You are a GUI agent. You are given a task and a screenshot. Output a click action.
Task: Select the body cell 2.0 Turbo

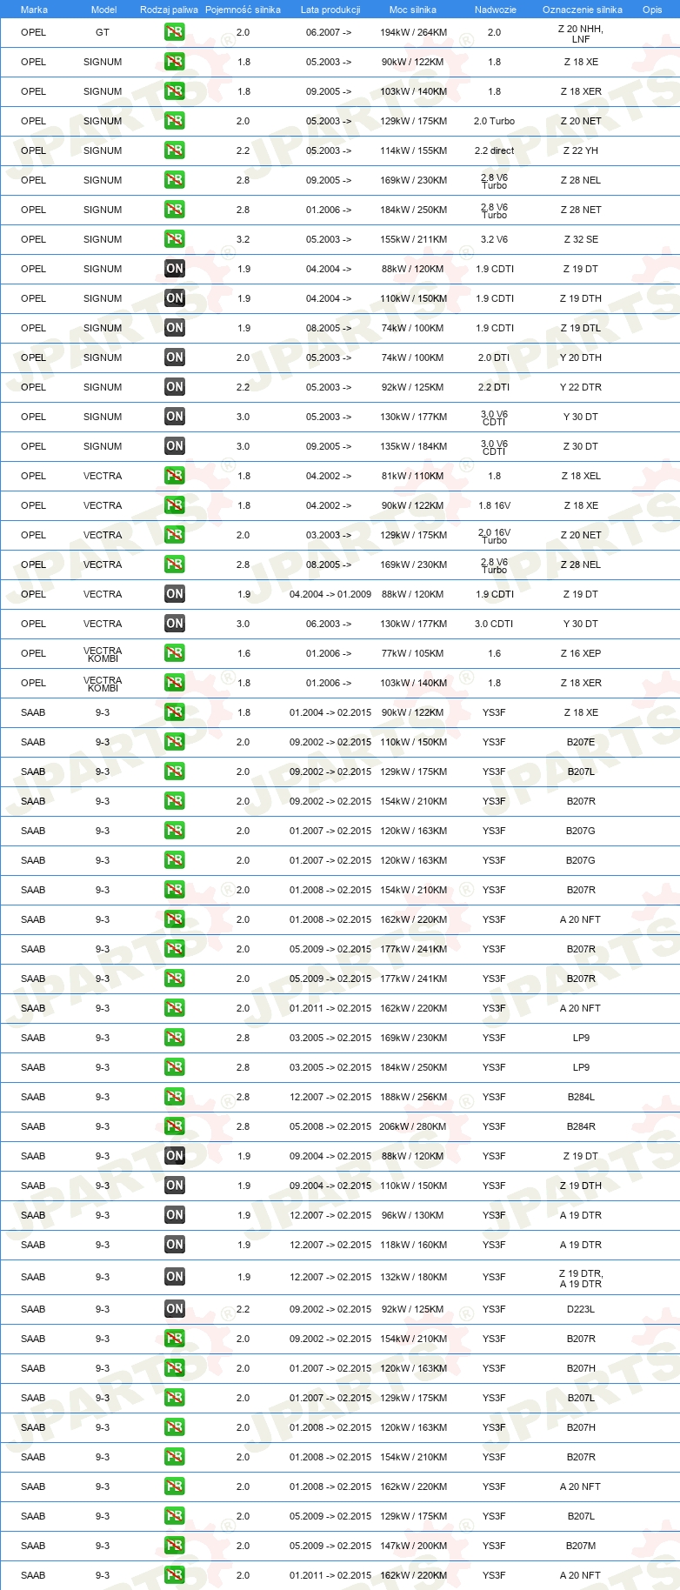[x=494, y=121]
